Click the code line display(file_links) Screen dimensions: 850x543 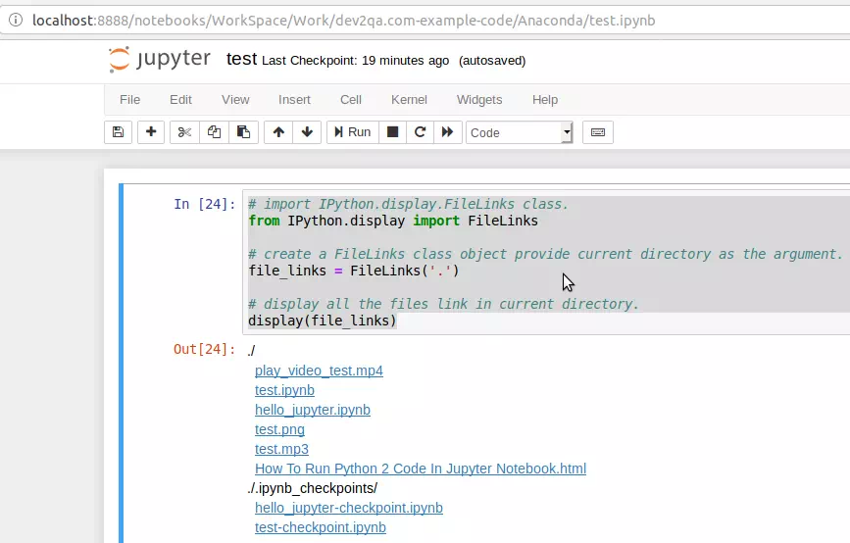tap(323, 321)
